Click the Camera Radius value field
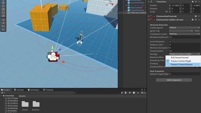Image resolution: width=201 pixels, height=113 pixels. pyautogui.click(x=185, y=51)
